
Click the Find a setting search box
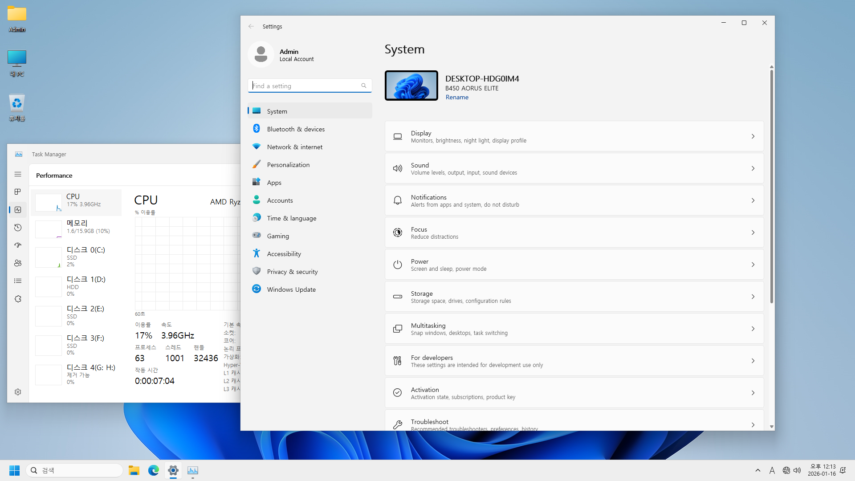(x=305, y=86)
